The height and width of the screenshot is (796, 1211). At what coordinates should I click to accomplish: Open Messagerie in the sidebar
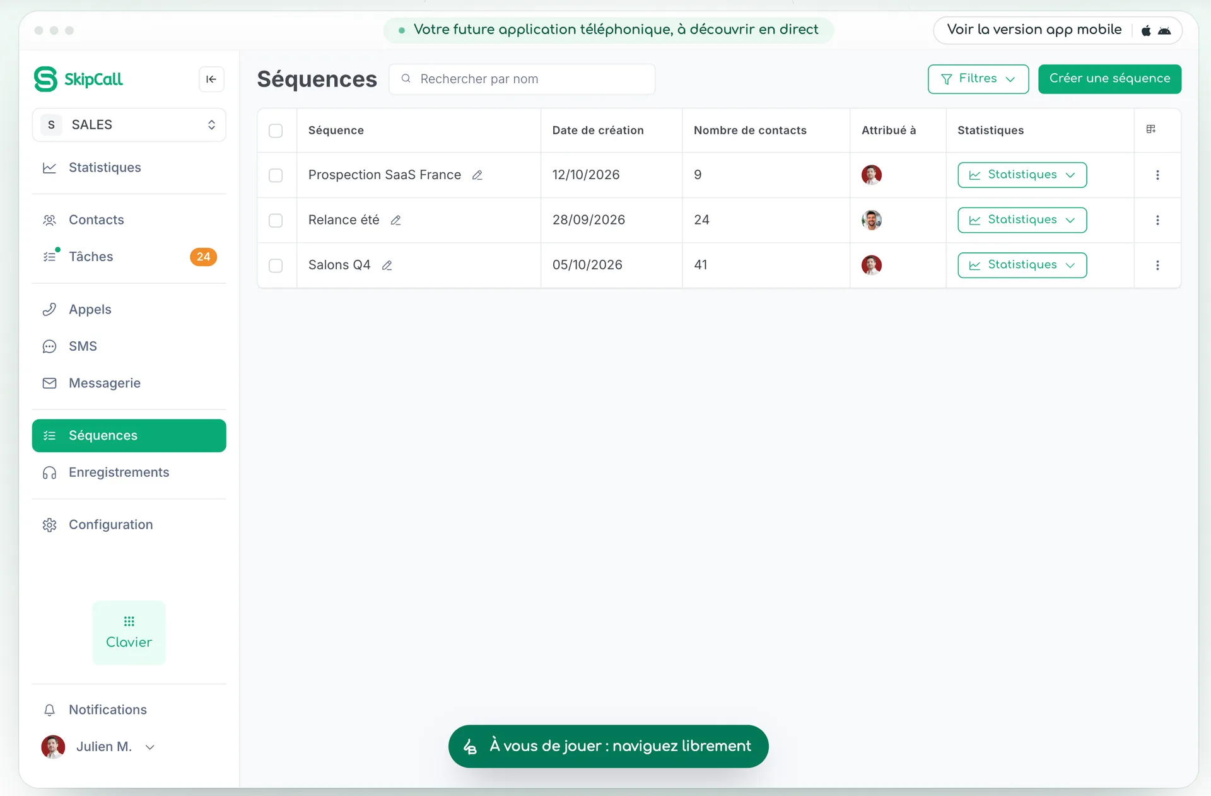point(129,383)
